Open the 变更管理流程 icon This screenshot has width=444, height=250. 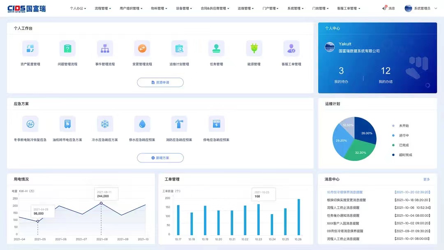tap(142, 49)
